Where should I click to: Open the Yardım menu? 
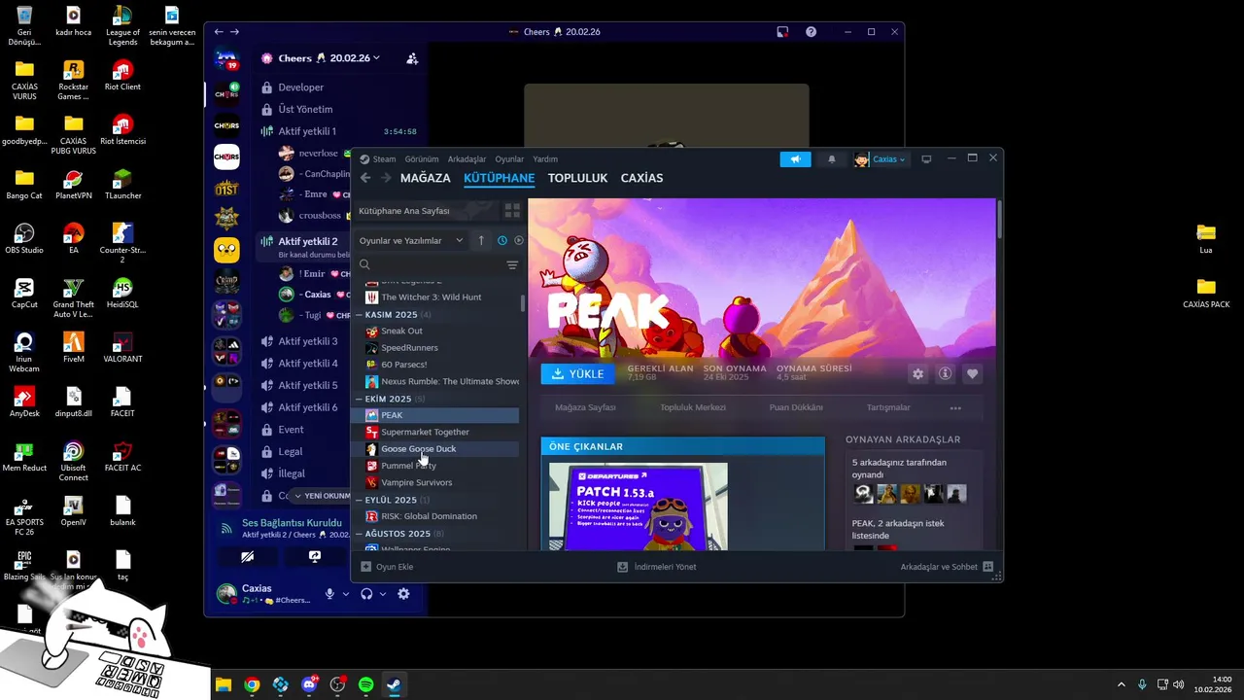545,159
